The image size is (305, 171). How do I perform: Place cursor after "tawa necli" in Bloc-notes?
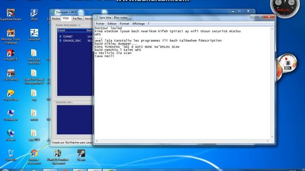click(x=114, y=56)
